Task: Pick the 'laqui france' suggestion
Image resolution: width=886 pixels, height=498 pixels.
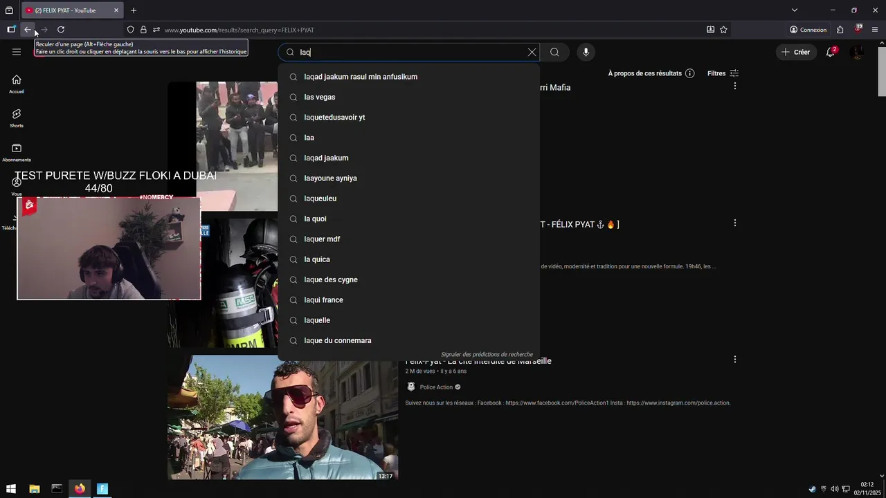Action: (x=408, y=300)
